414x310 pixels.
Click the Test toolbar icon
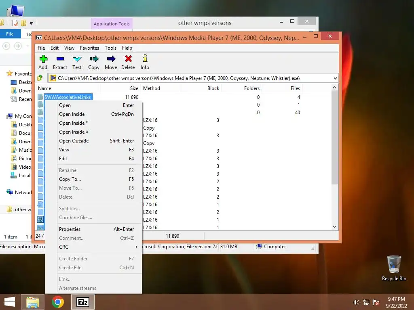click(x=77, y=62)
